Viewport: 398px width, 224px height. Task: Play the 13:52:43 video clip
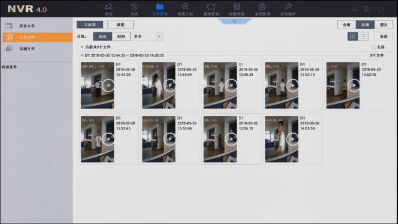[108, 139]
